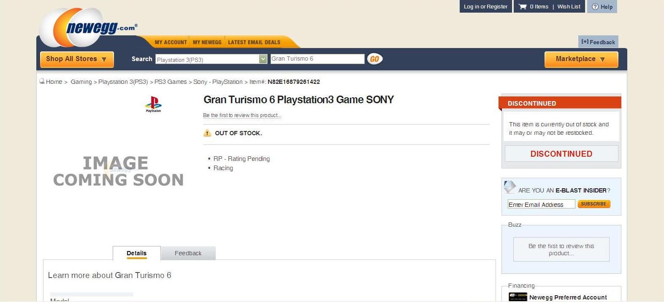Click Log in or Register
The image size is (664, 302).
[x=485, y=6]
